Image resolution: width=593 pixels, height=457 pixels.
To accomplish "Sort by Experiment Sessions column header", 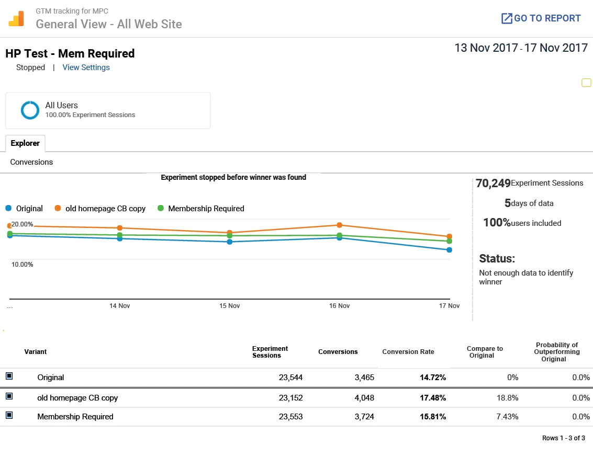I will [x=270, y=352].
